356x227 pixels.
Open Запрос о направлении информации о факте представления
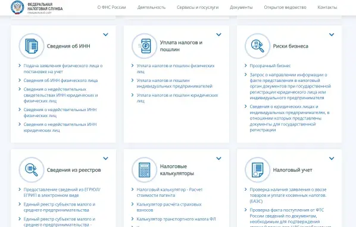(x=290, y=86)
